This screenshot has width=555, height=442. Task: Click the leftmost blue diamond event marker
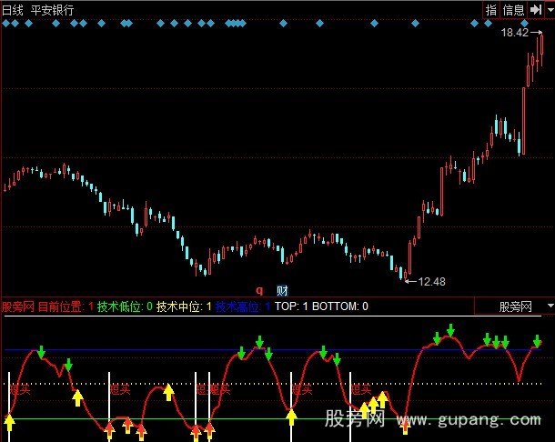click(x=6, y=25)
